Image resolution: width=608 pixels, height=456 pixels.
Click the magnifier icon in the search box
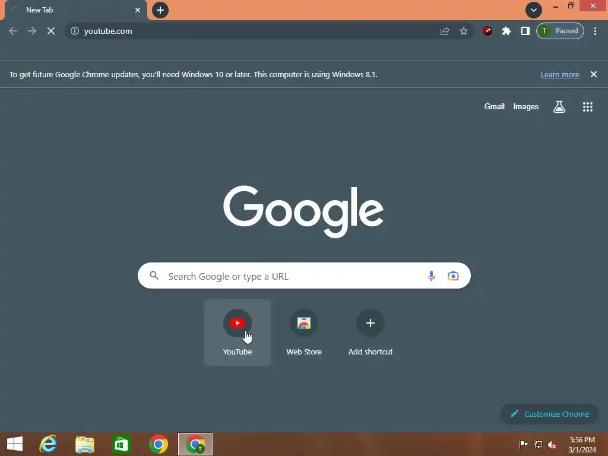pyautogui.click(x=154, y=275)
